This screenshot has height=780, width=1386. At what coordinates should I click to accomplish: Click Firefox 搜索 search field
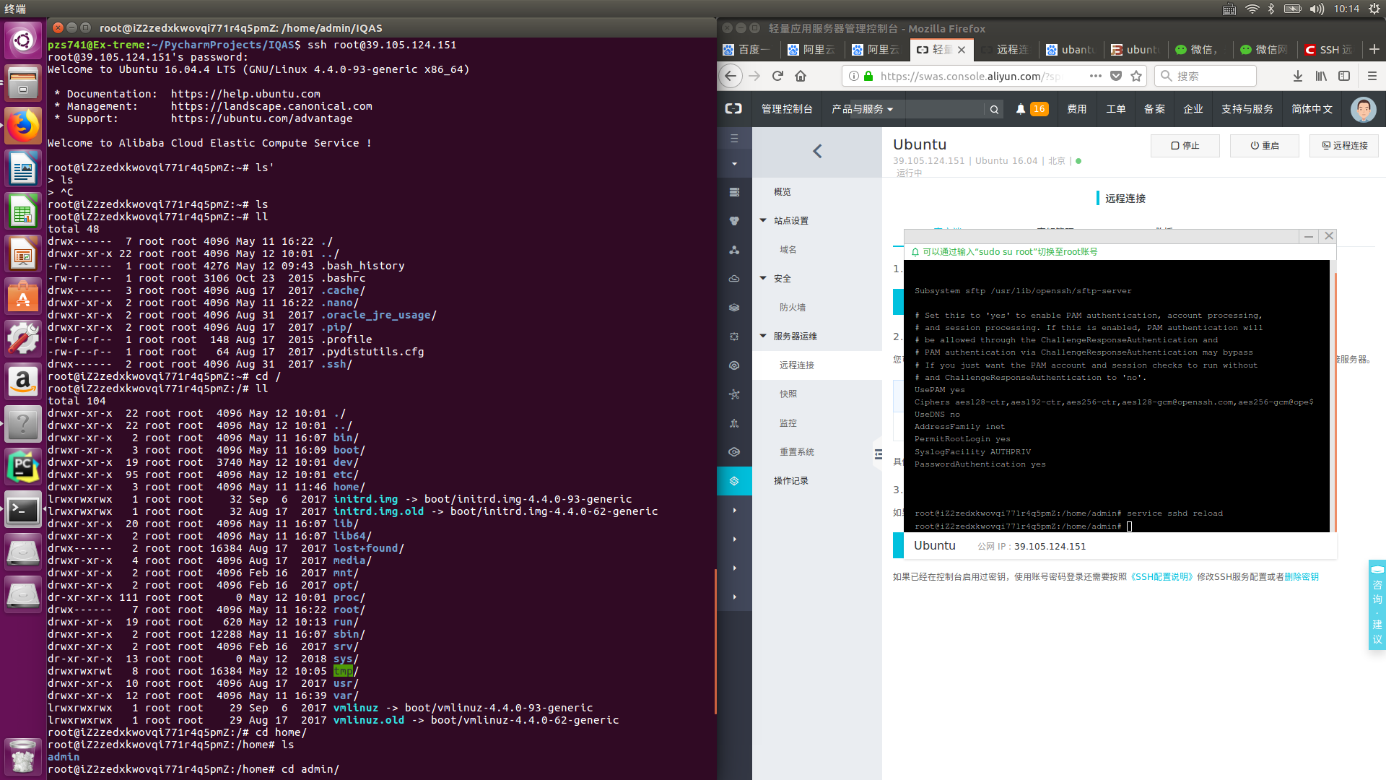point(1213,76)
